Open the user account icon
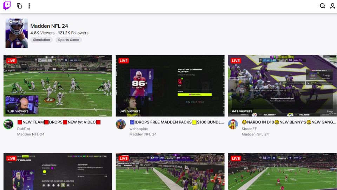Image resolution: width=337 pixels, height=190 pixels. [x=332, y=6]
